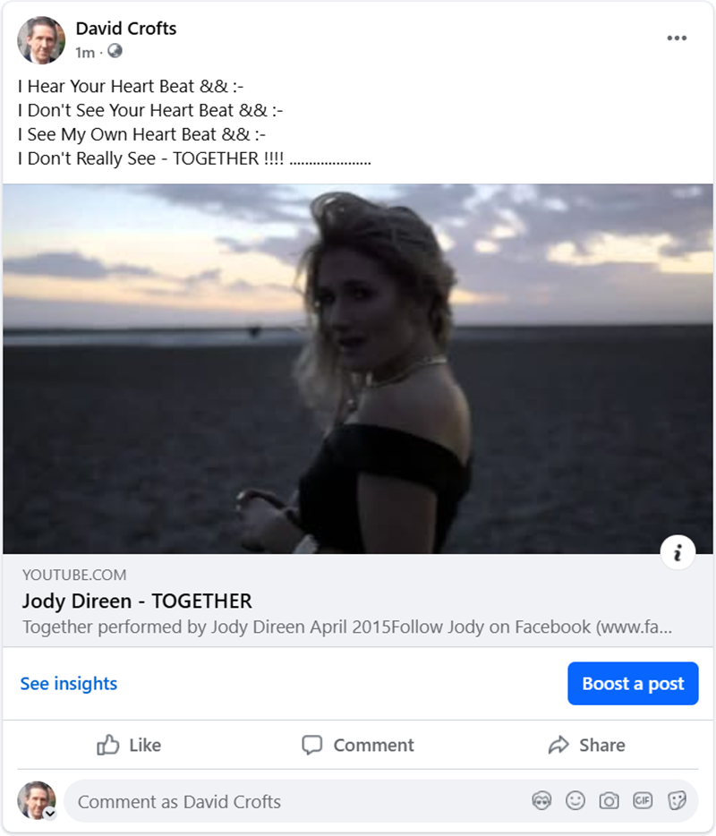Click the Comment button
The width and height of the screenshot is (716, 836).
pos(358,745)
